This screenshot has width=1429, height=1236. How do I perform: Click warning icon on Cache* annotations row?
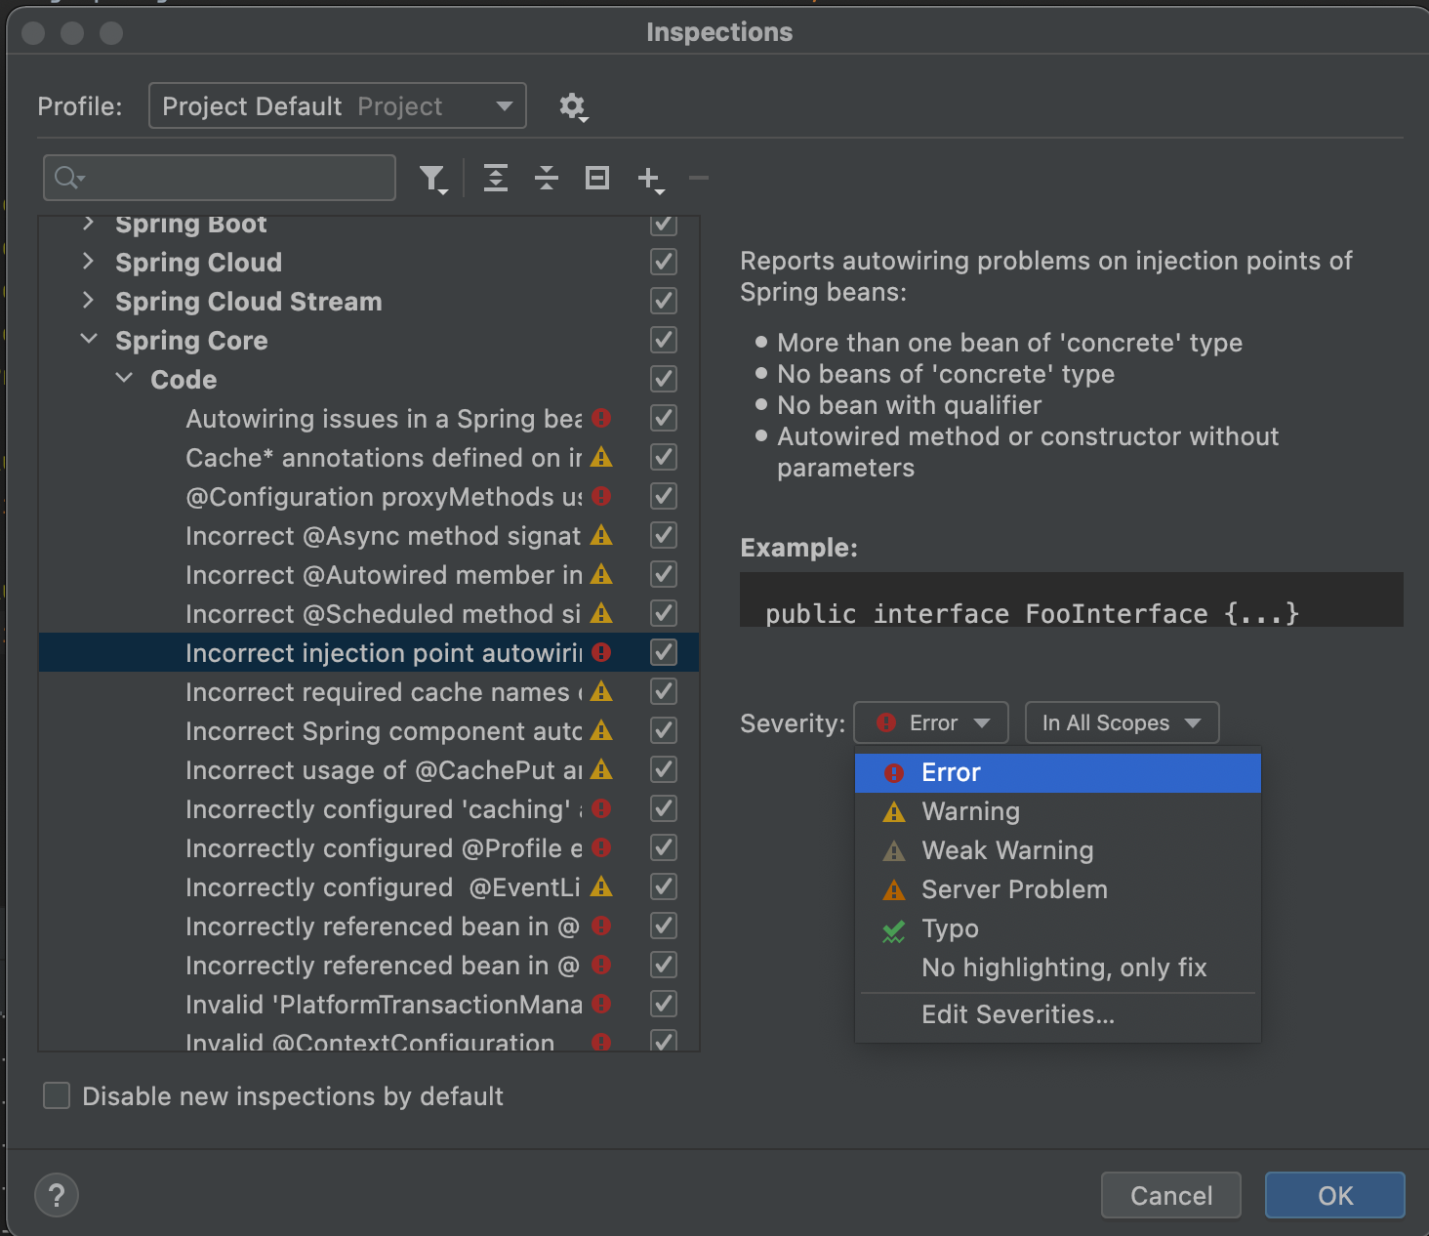click(601, 457)
